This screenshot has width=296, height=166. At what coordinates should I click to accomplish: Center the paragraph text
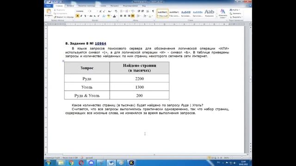pos(125,16)
